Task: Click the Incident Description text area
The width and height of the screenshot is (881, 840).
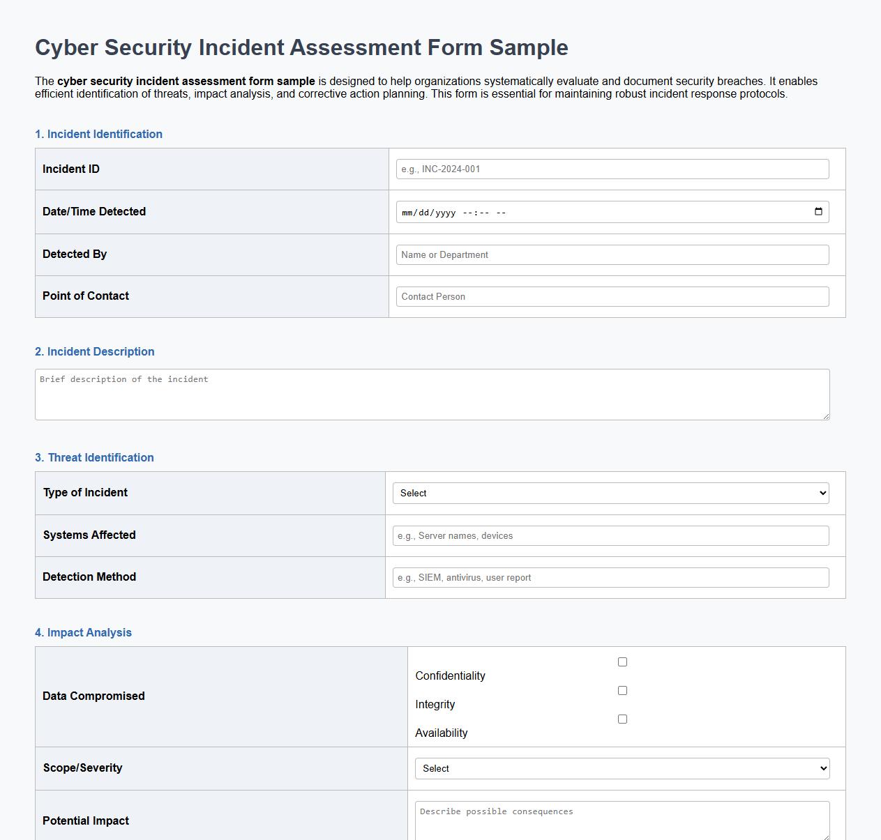Action: click(x=432, y=394)
